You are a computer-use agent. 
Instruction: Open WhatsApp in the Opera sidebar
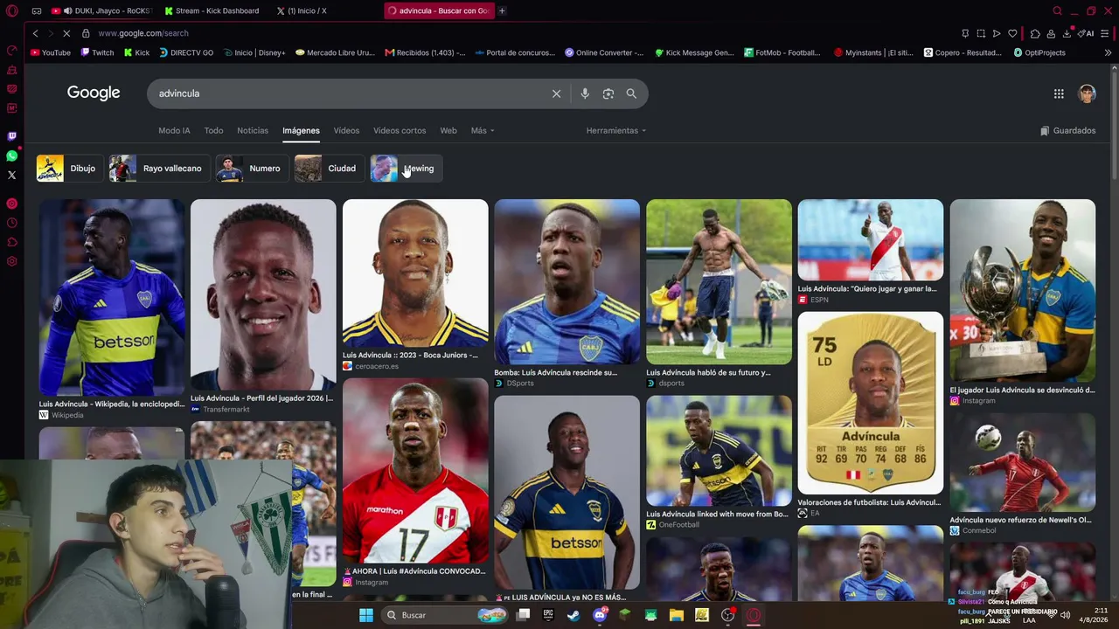click(12, 156)
